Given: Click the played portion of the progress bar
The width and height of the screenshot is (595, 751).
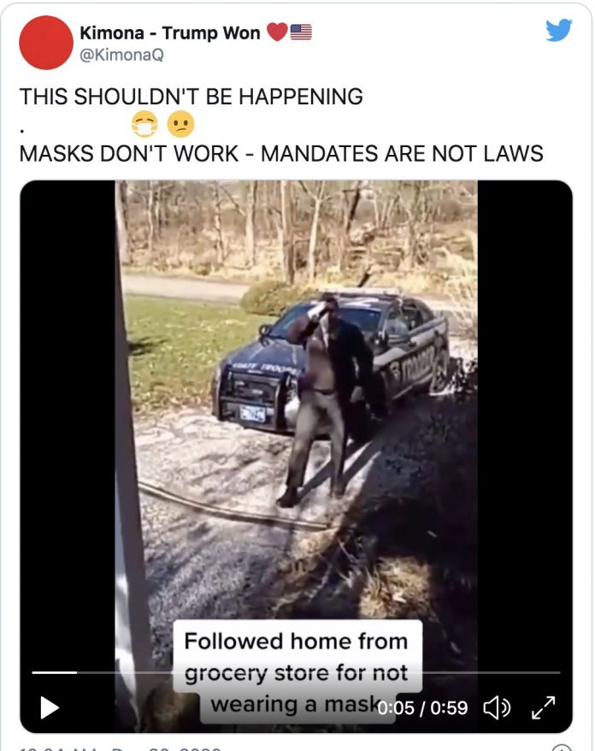Looking at the screenshot, I should (54, 672).
